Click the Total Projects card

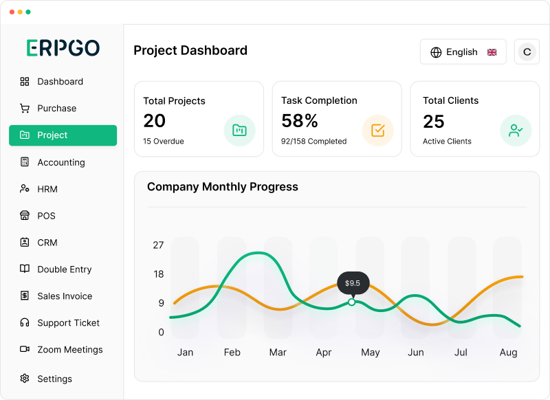(x=199, y=119)
